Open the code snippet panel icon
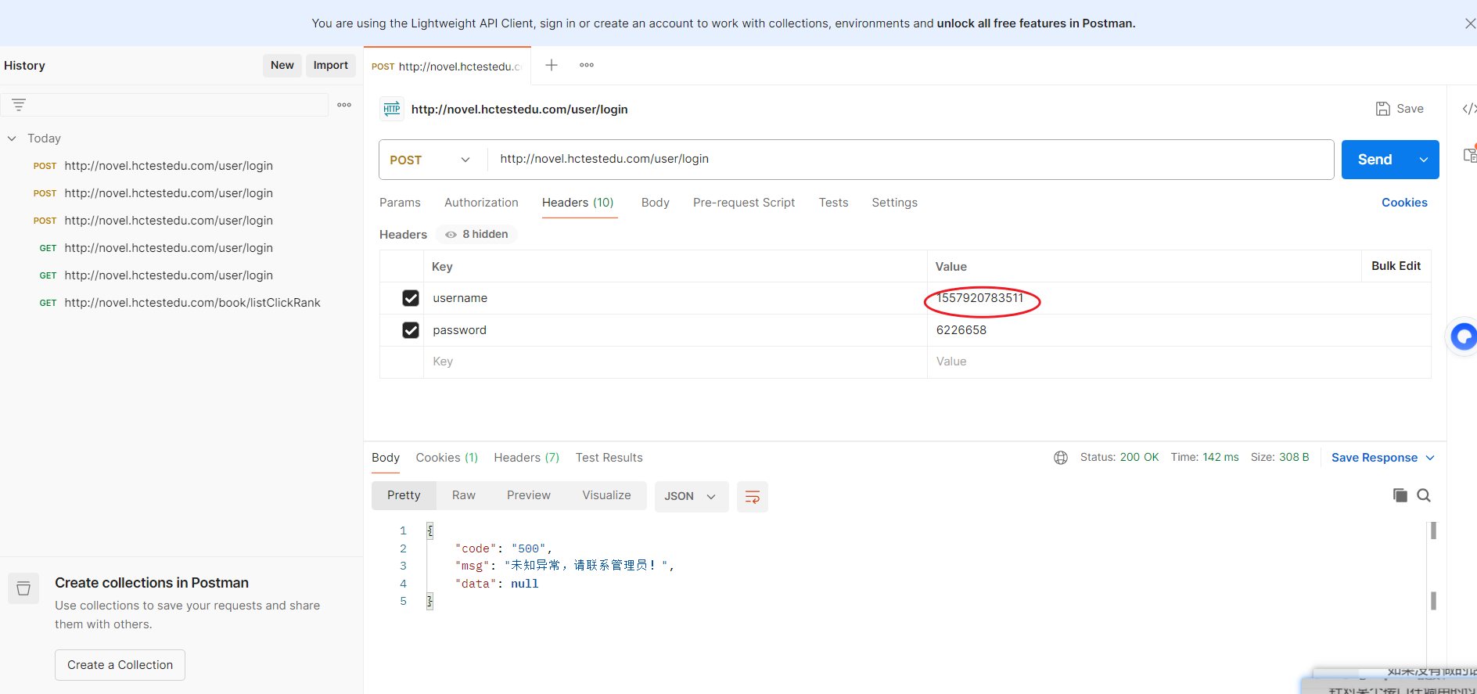Image resolution: width=1477 pixels, height=694 pixels. pos(1468,109)
